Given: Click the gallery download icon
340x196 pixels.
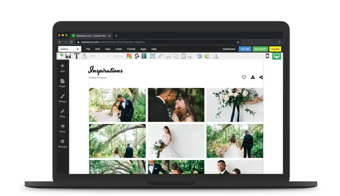Looking at the screenshot, I should pos(253,77).
